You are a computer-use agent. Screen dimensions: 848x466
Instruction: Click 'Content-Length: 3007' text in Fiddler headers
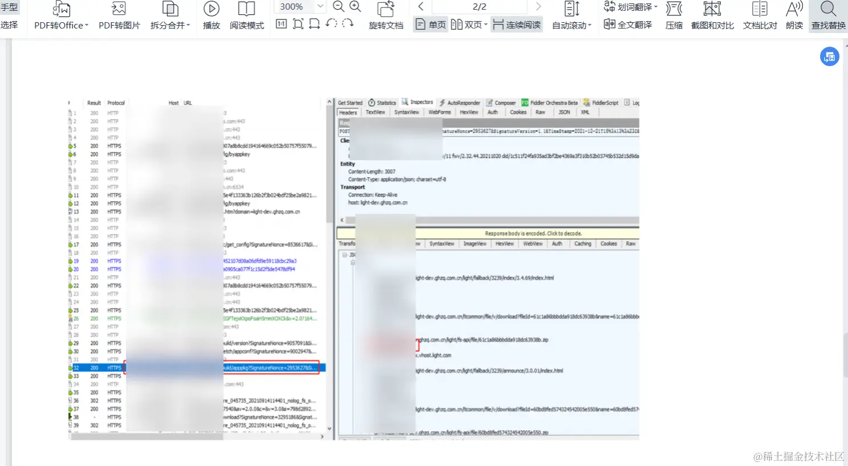pyautogui.click(x=372, y=171)
